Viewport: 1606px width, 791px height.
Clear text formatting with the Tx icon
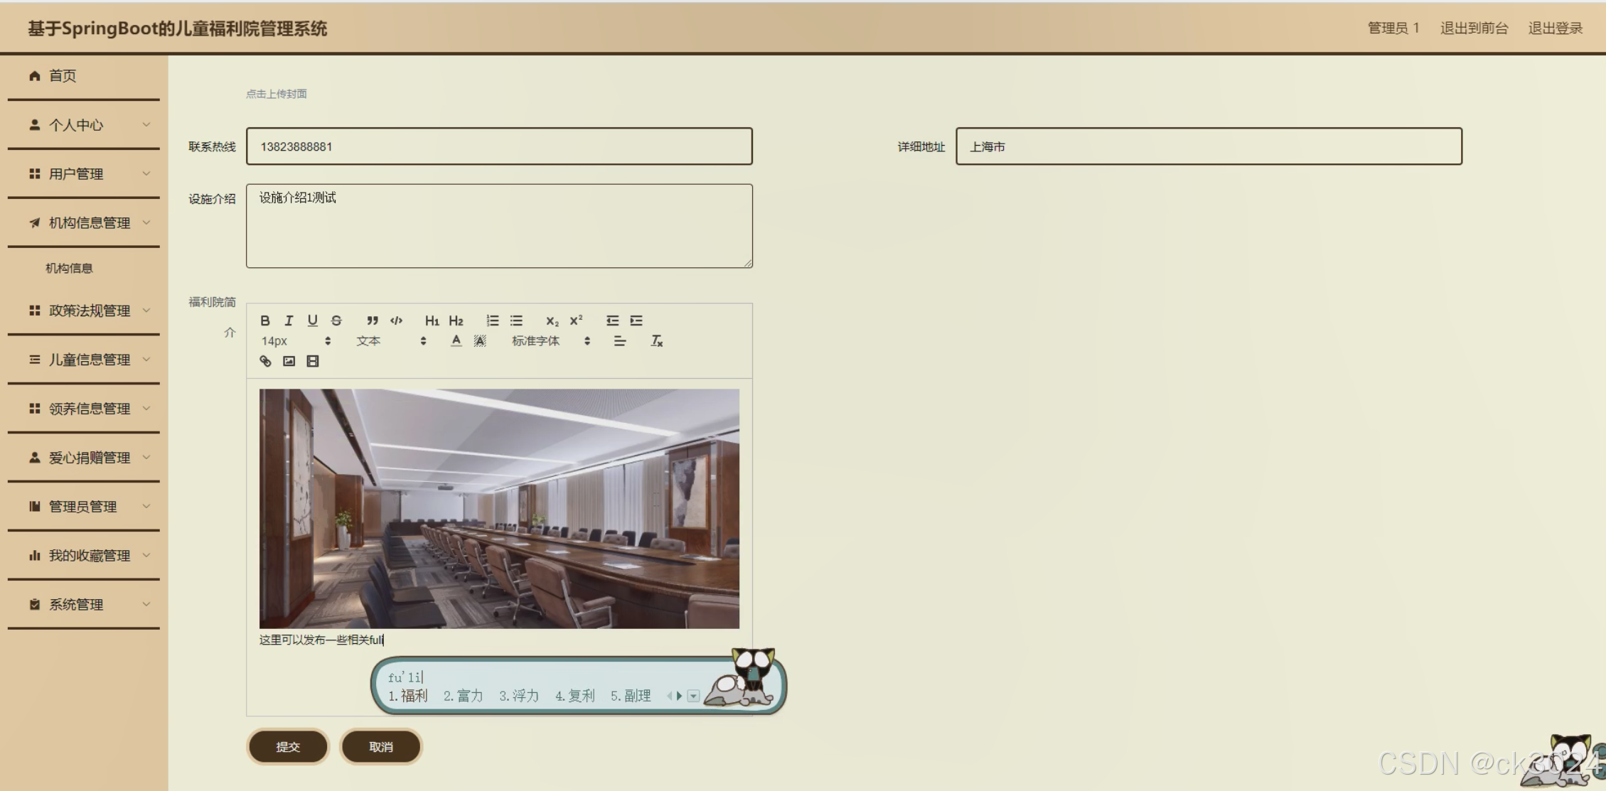click(656, 341)
